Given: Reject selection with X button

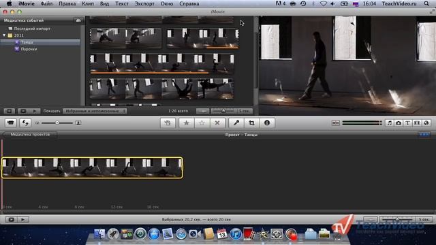Looking at the screenshot, I should point(217,122).
